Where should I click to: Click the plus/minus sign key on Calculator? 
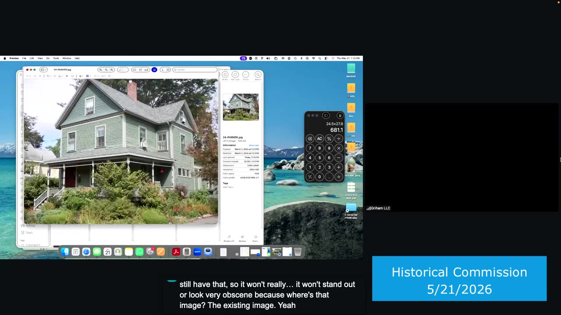click(310, 177)
